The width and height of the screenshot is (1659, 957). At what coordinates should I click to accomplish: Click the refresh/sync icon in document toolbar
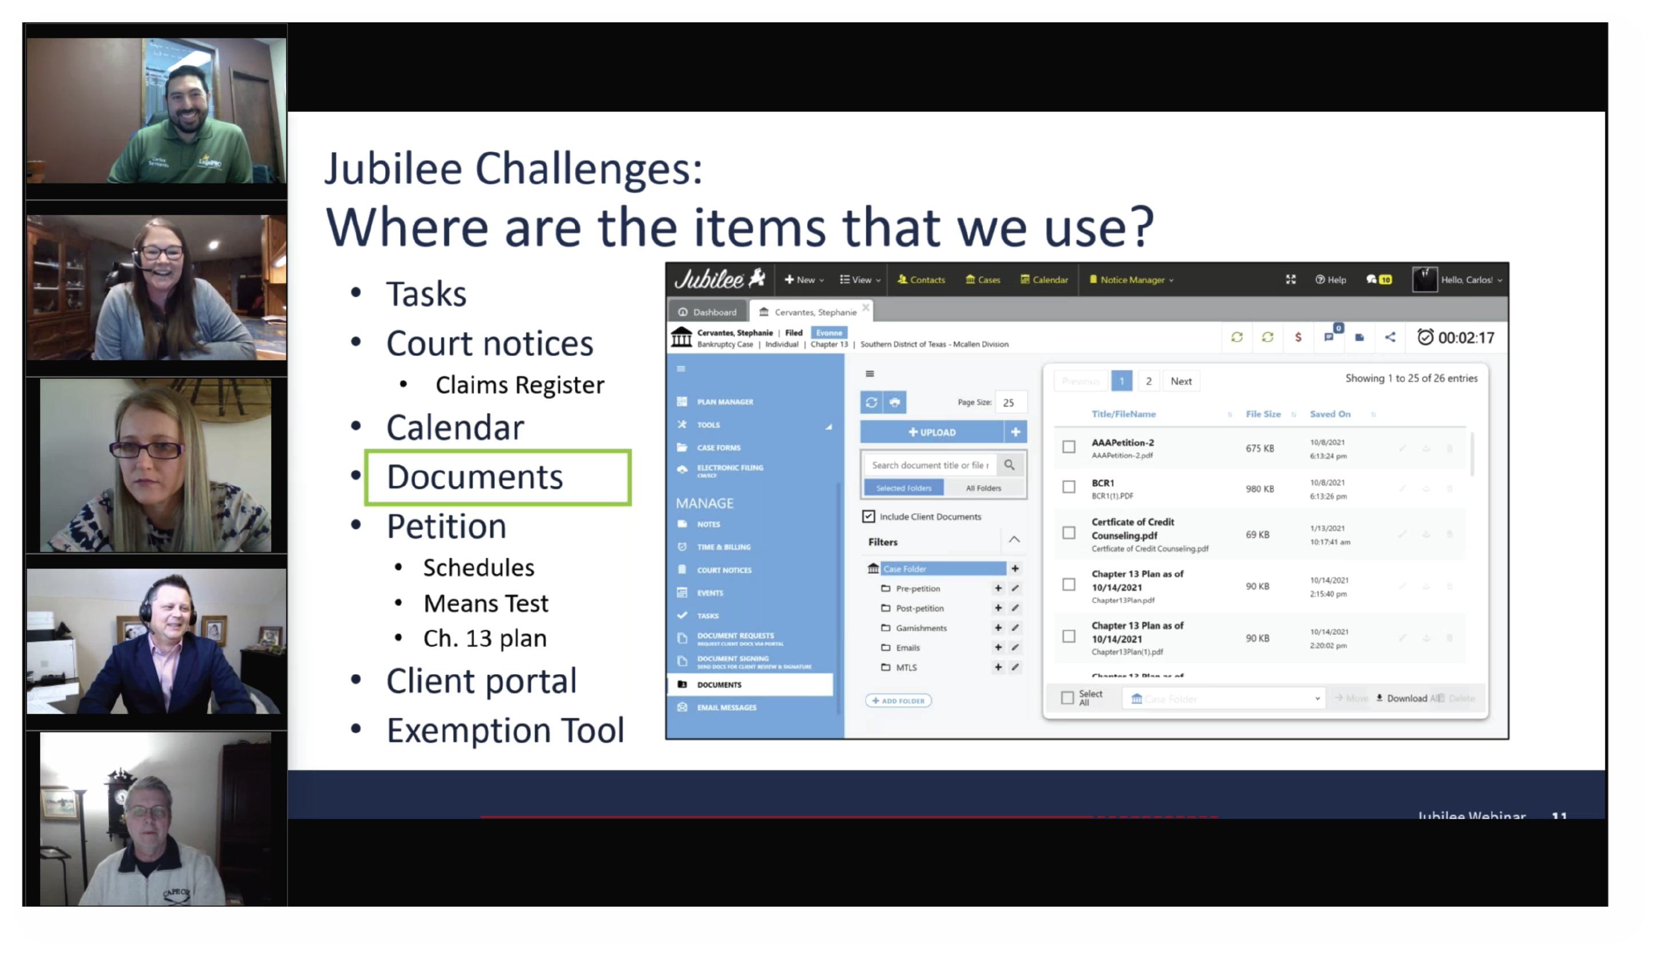(x=872, y=401)
